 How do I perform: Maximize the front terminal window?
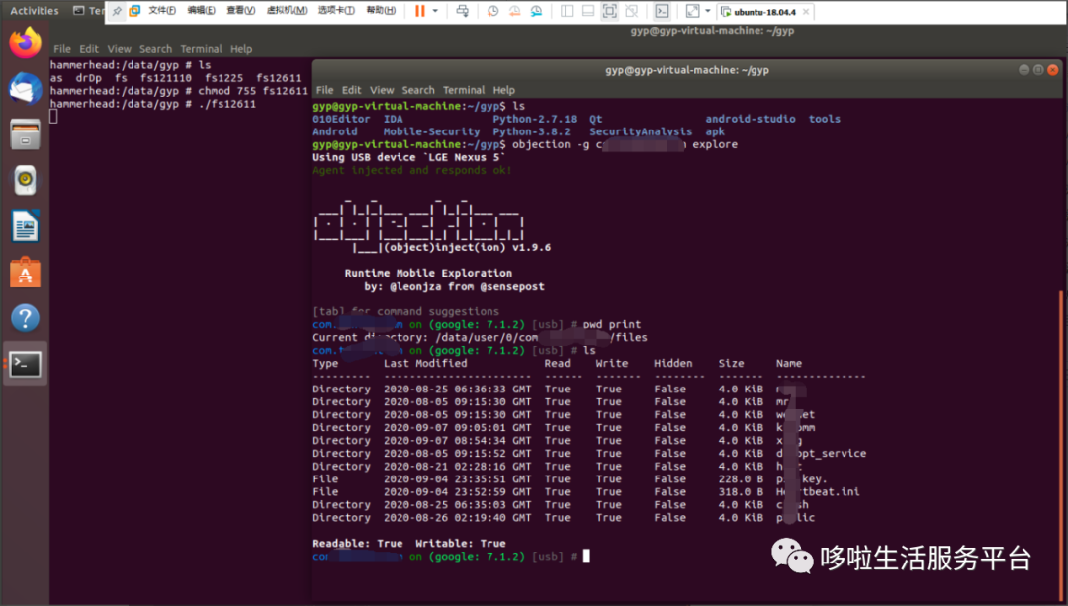1038,70
